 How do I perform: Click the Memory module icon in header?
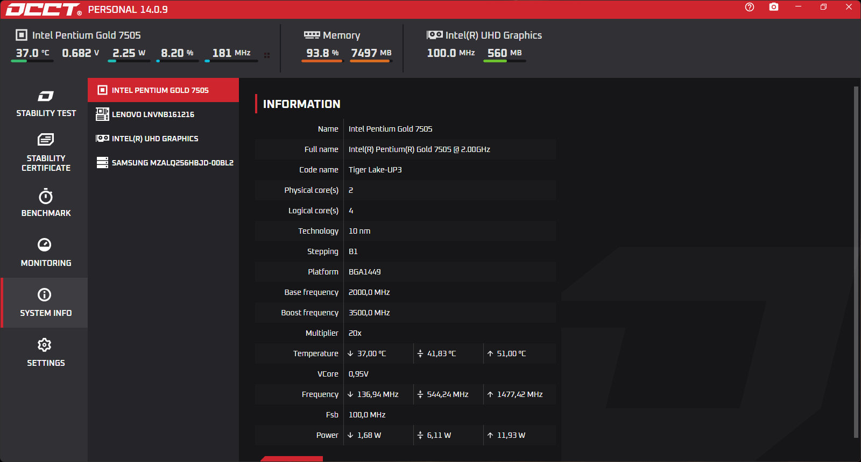(312, 35)
